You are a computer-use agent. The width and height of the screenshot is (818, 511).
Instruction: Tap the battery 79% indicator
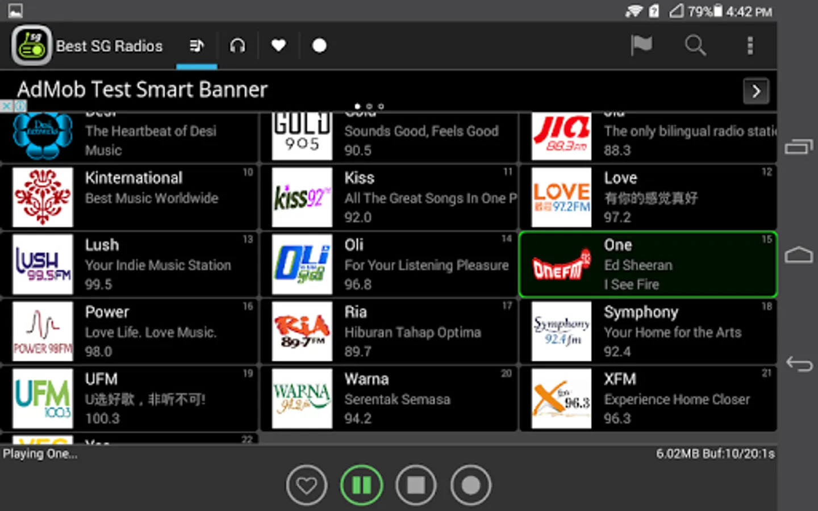click(705, 11)
